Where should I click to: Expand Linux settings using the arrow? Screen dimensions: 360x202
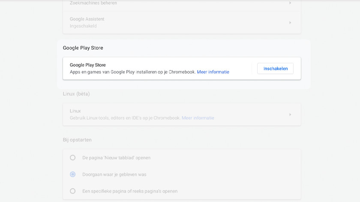point(290,114)
